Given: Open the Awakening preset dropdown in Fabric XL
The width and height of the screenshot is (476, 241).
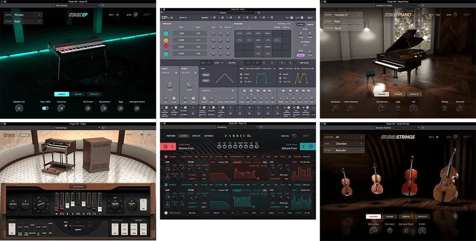Looking at the screenshot, I should tap(237, 127).
